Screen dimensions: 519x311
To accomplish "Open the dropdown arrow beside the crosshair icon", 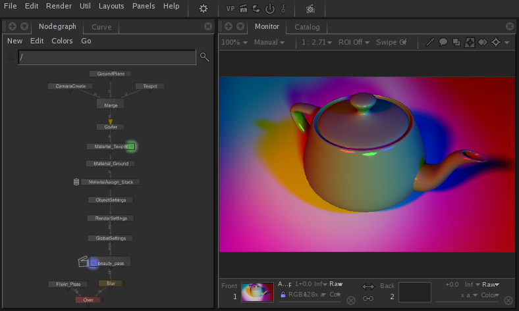I will pos(506,43).
